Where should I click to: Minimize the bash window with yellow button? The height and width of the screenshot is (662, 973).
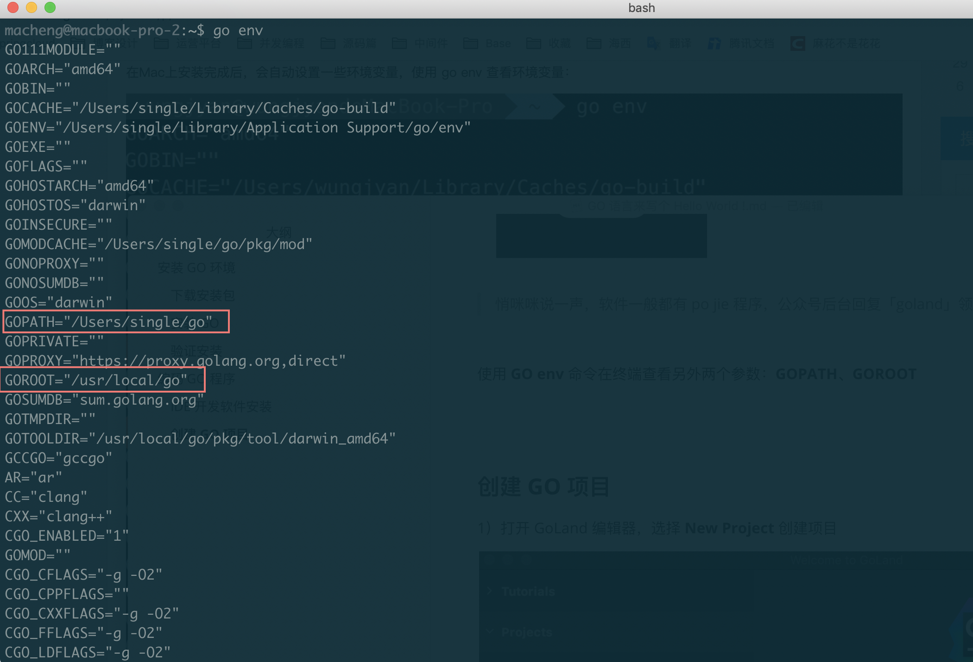point(32,7)
